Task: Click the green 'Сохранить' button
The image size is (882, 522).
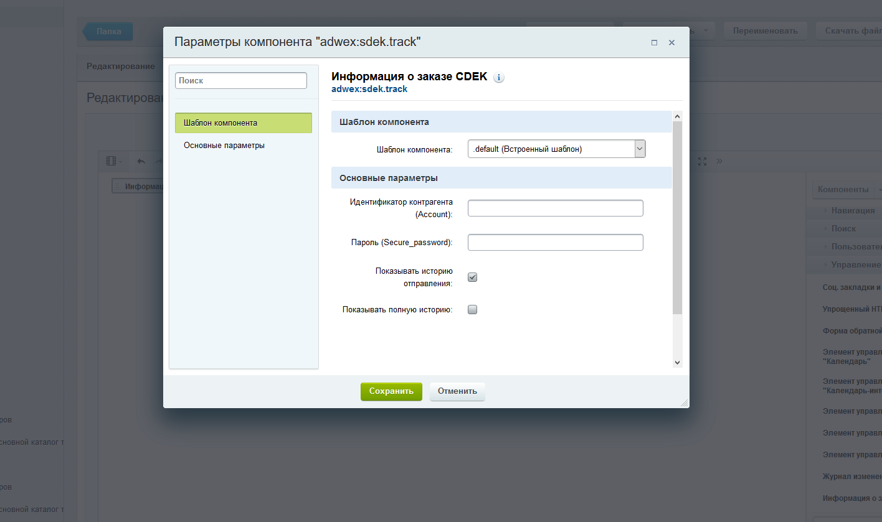Action: click(391, 391)
